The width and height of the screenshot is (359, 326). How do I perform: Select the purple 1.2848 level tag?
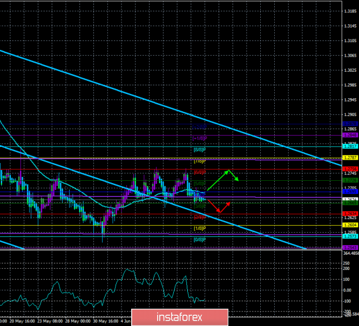pyautogui.click(x=350, y=135)
